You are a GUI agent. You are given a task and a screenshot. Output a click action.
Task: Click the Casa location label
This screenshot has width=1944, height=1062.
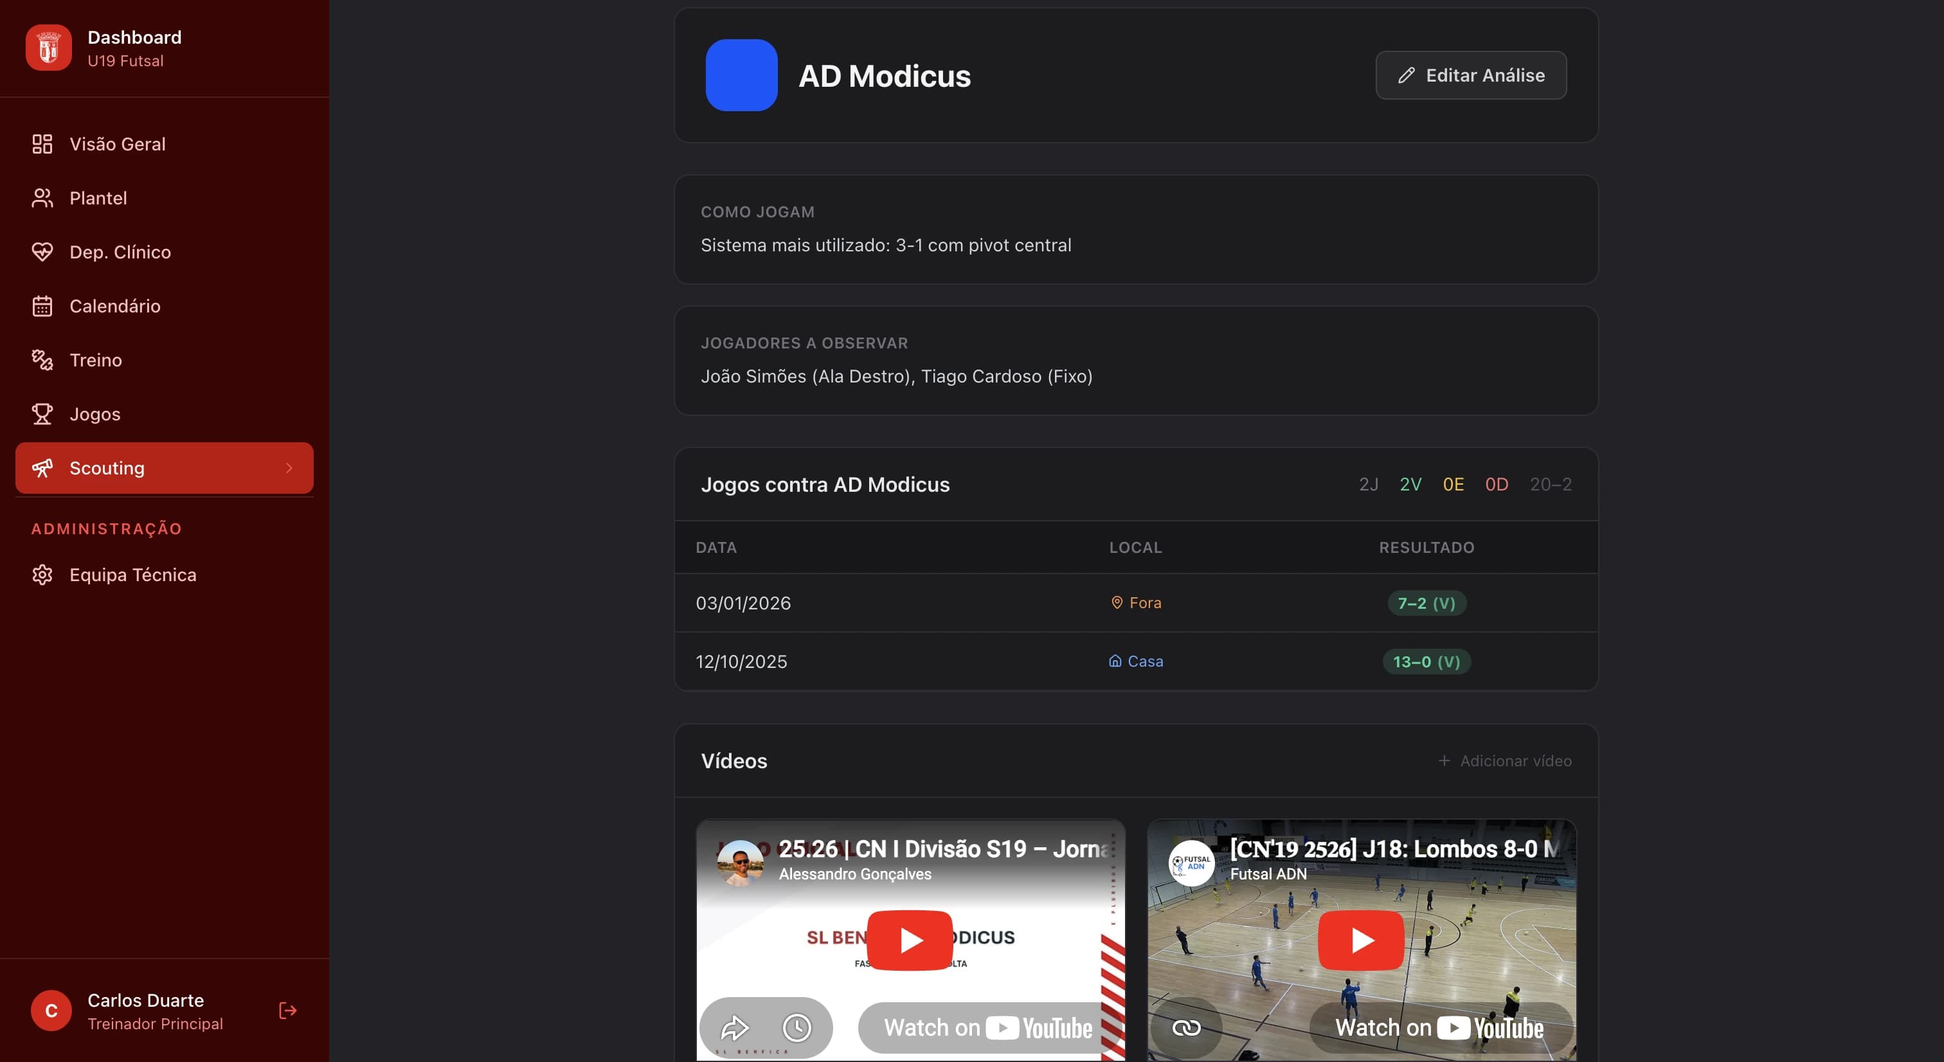[1145, 661]
